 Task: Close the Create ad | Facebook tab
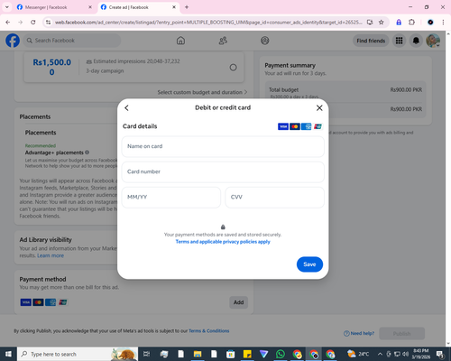point(174,7)
